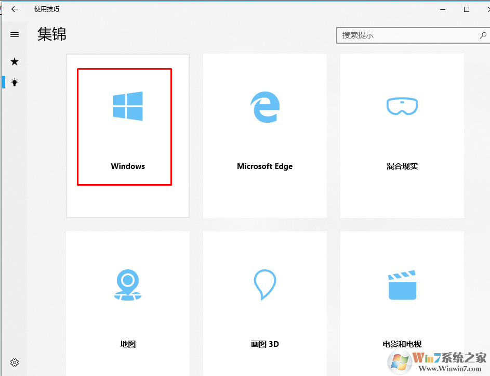Open the hamburger navigation menu
Viewport: 490px width, 376px height.
(x=15, y=34)
